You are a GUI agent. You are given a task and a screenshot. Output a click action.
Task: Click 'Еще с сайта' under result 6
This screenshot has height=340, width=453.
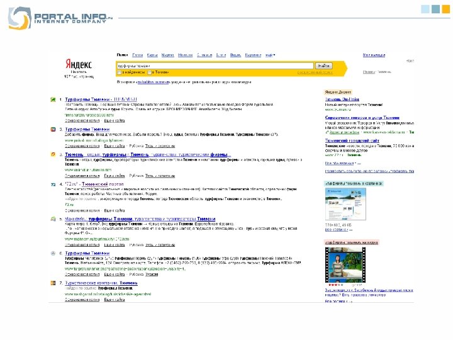pos(115,275)
